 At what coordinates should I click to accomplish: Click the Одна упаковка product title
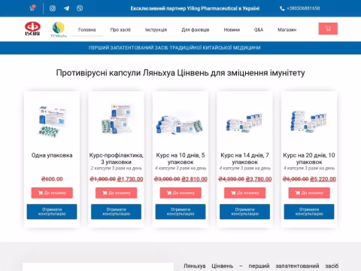point(52,155)
